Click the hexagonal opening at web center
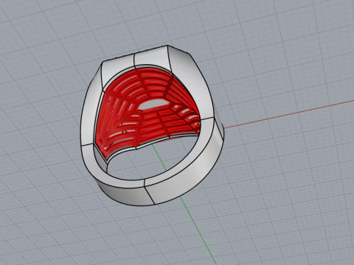Image resolution: width=354 pixels, height=265 pixels. (153, 105)
